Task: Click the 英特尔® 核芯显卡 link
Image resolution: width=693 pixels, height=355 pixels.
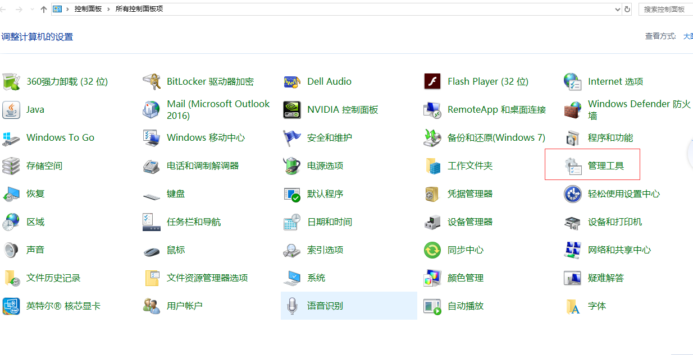Action: click(x=63, y=306)
